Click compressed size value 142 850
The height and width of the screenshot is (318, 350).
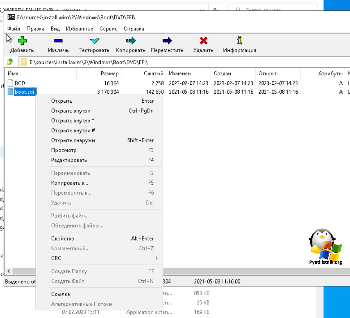(155, 92)
